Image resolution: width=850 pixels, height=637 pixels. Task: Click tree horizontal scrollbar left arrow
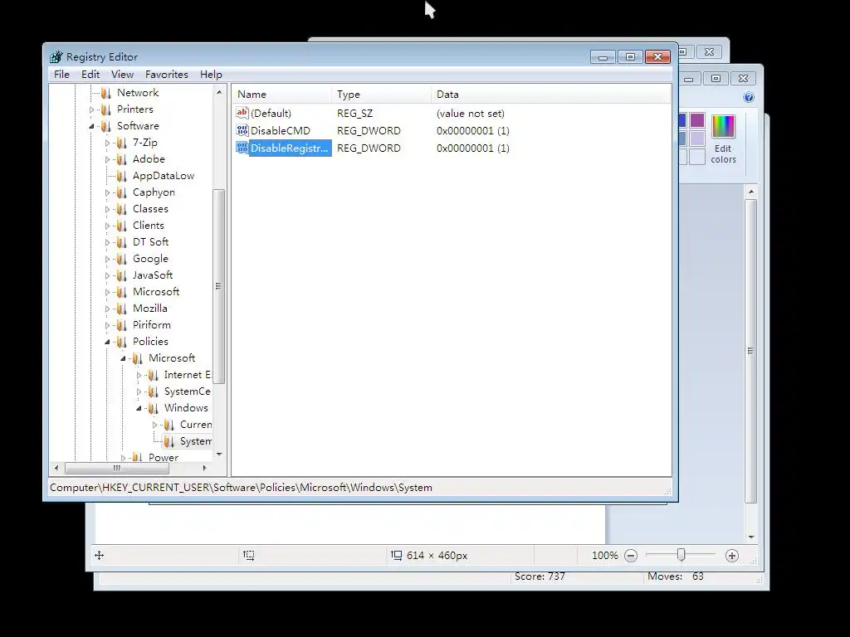[x=56, y=468]
